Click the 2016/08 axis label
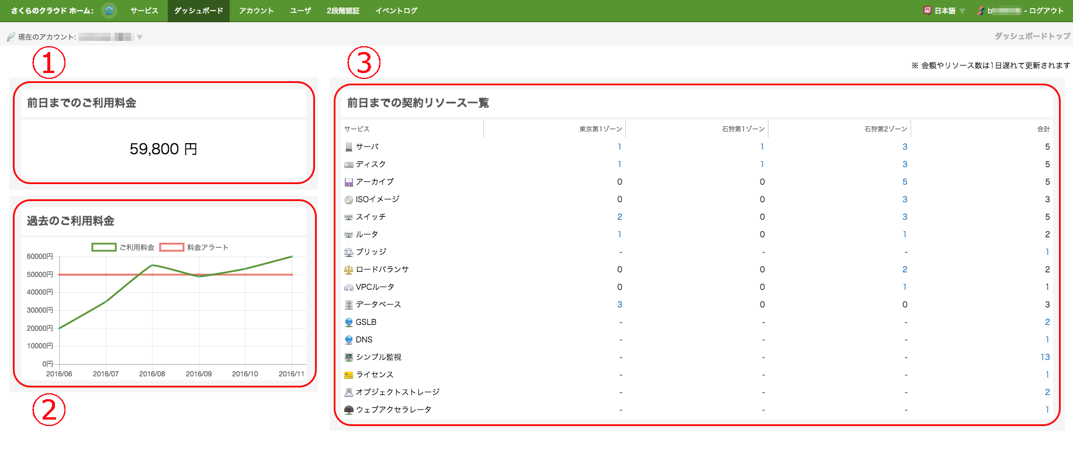 152,374
